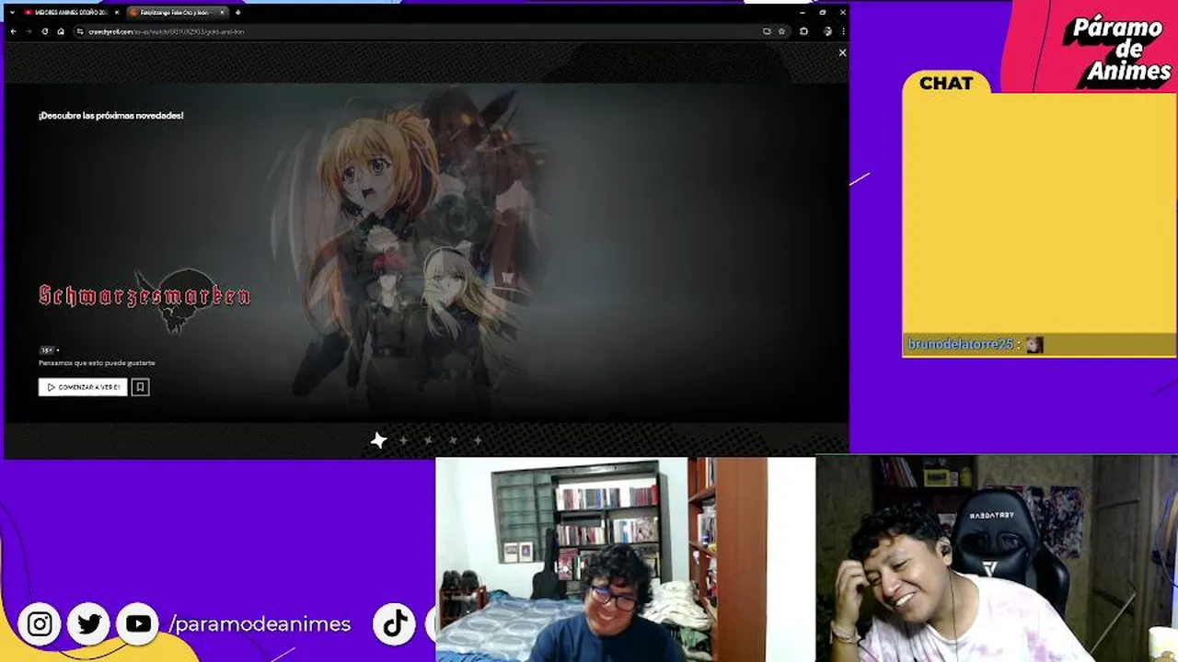
Task: Select the first carousel star indicator
Action: [378, 440]
